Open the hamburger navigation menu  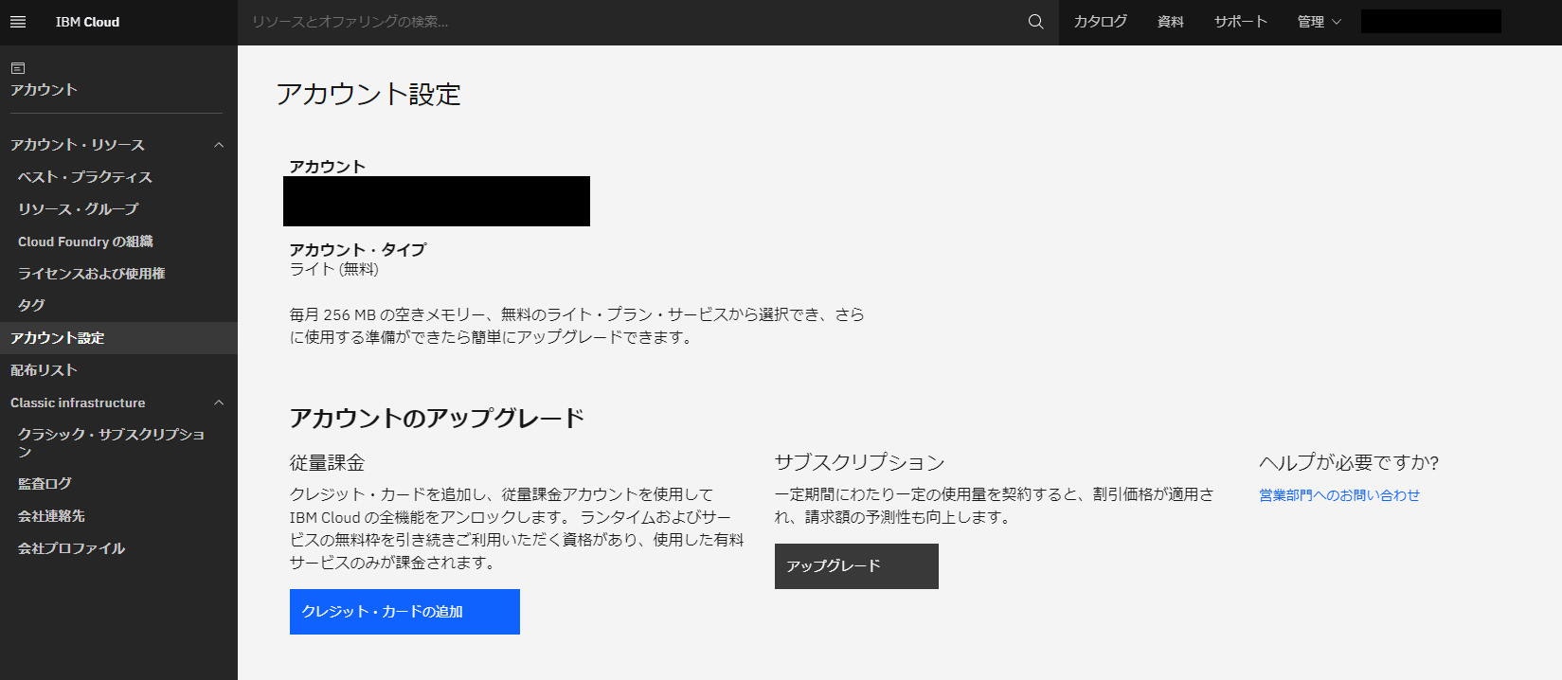click(x=18, y=22)
